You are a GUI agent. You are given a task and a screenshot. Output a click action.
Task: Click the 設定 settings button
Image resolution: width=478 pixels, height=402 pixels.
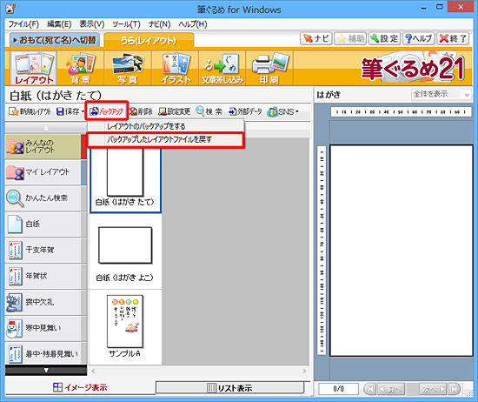384,39
